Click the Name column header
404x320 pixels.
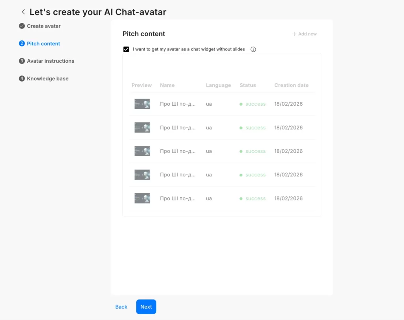[167, 85]
